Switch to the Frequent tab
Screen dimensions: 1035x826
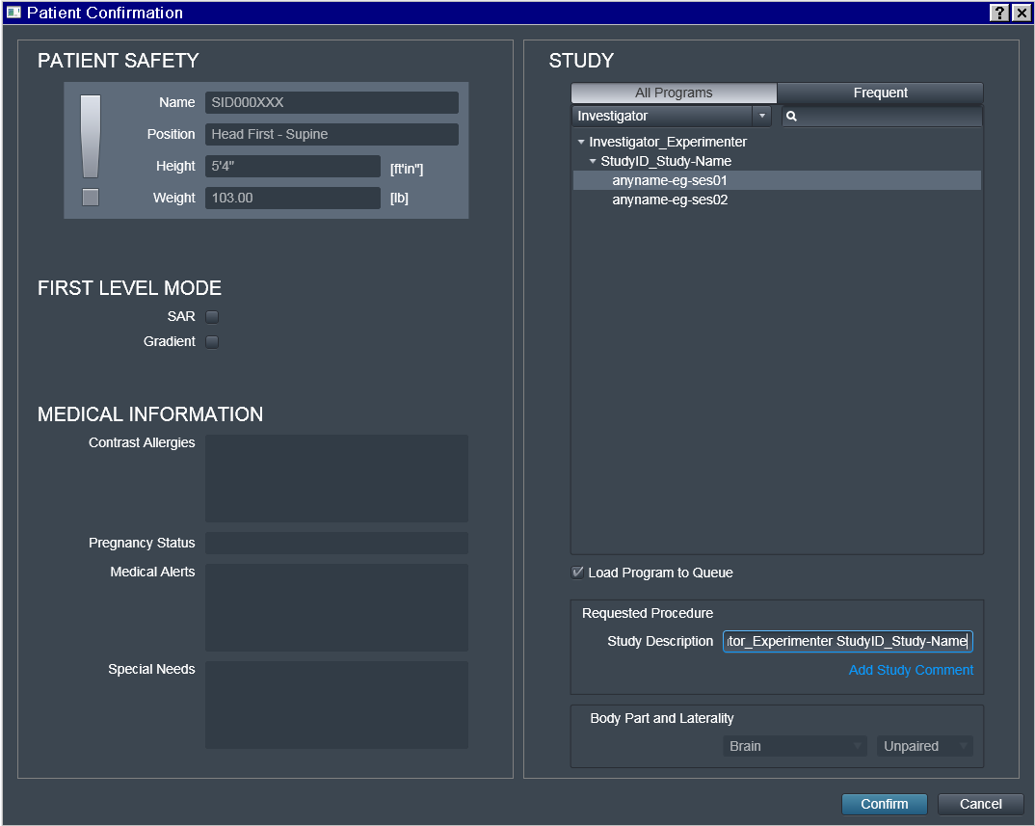coord(881,93)
